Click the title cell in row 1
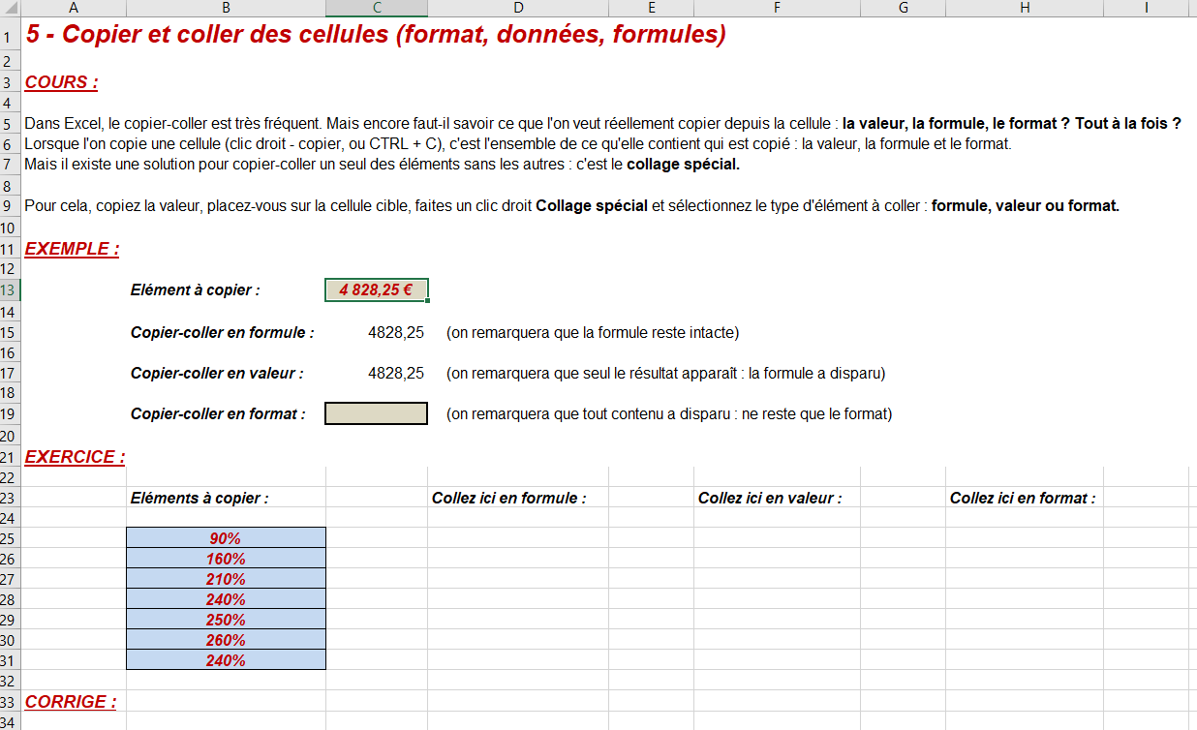The width and height of the screenshot is (1197, 730). (376, 36)
